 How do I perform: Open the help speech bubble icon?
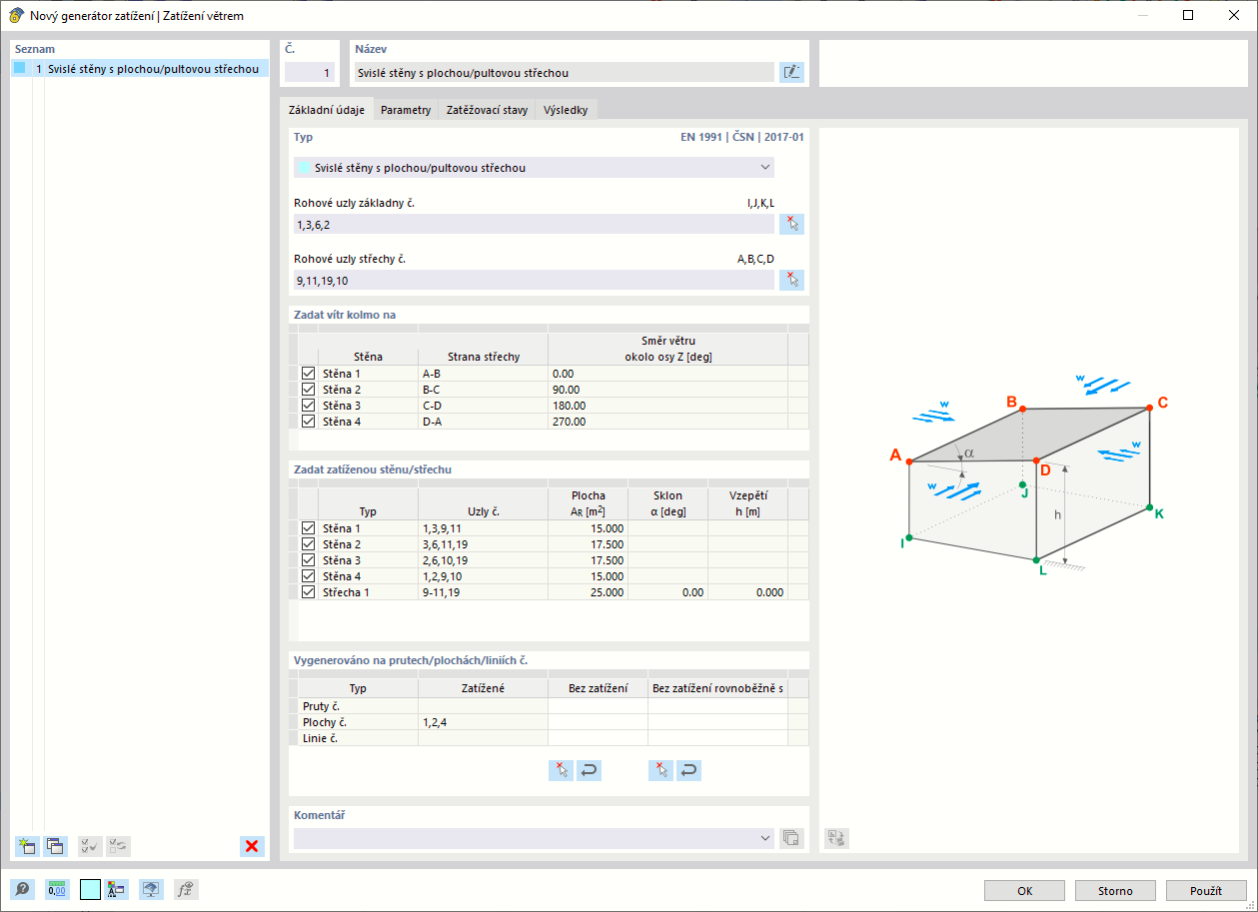22,889
